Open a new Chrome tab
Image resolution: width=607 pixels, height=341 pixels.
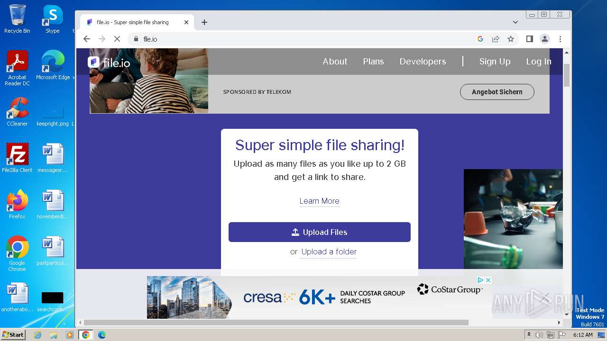204,22
